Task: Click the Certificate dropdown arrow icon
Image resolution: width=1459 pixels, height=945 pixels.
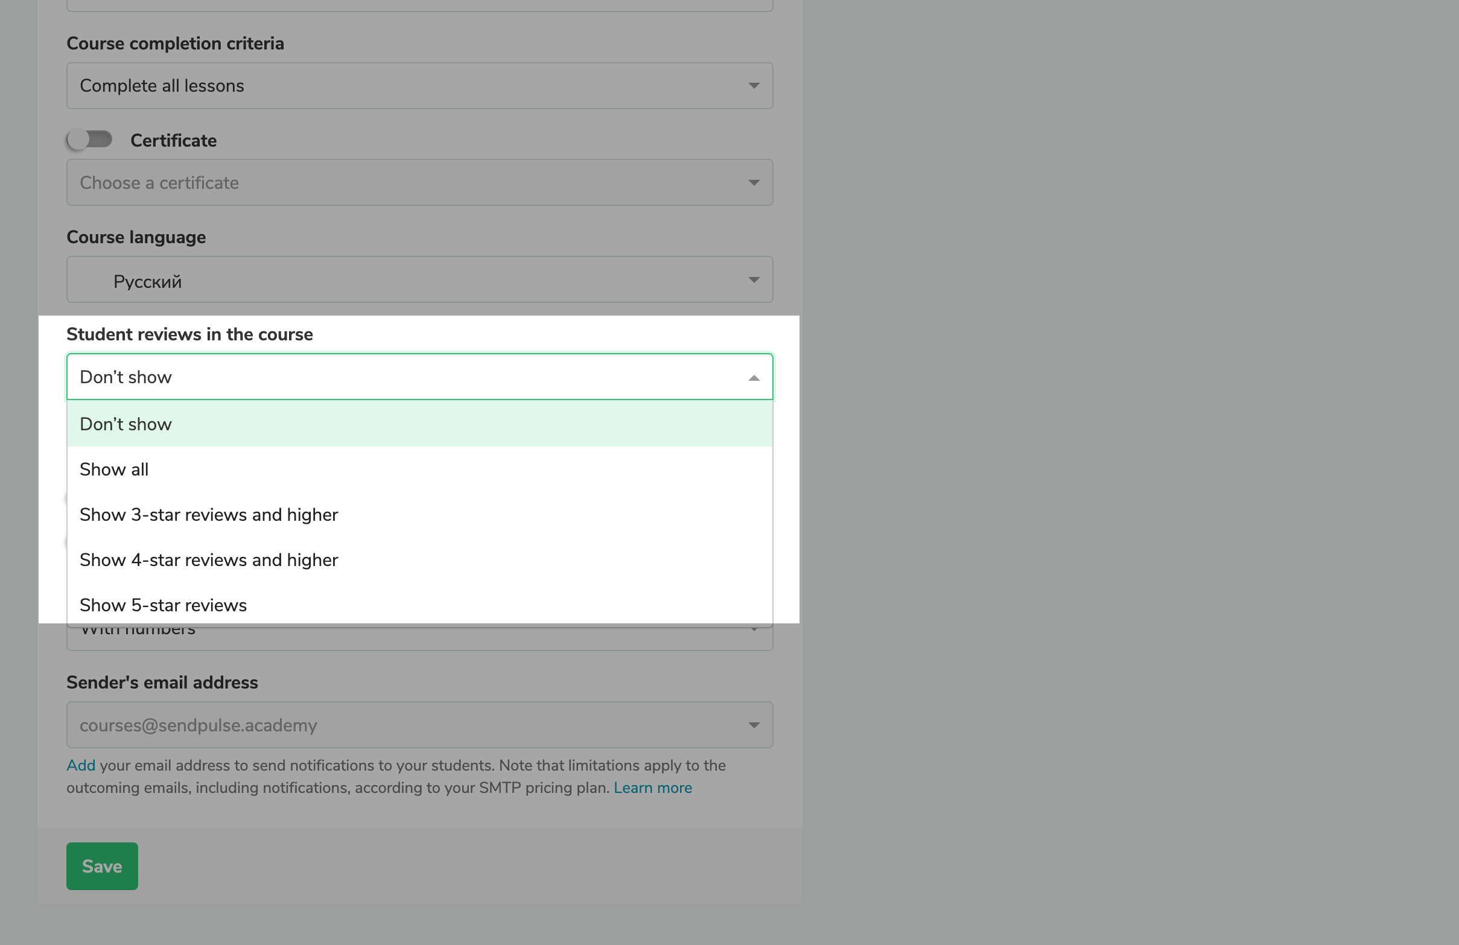Action: coord(754,182)
